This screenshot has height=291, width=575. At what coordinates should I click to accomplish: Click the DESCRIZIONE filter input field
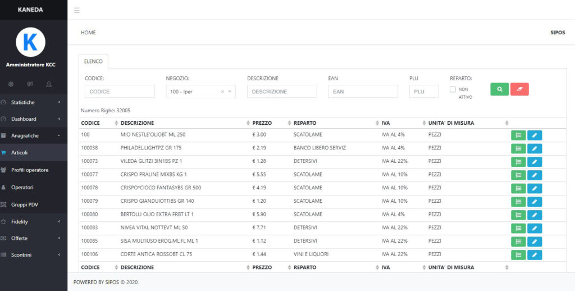click(x=282, y=92)
